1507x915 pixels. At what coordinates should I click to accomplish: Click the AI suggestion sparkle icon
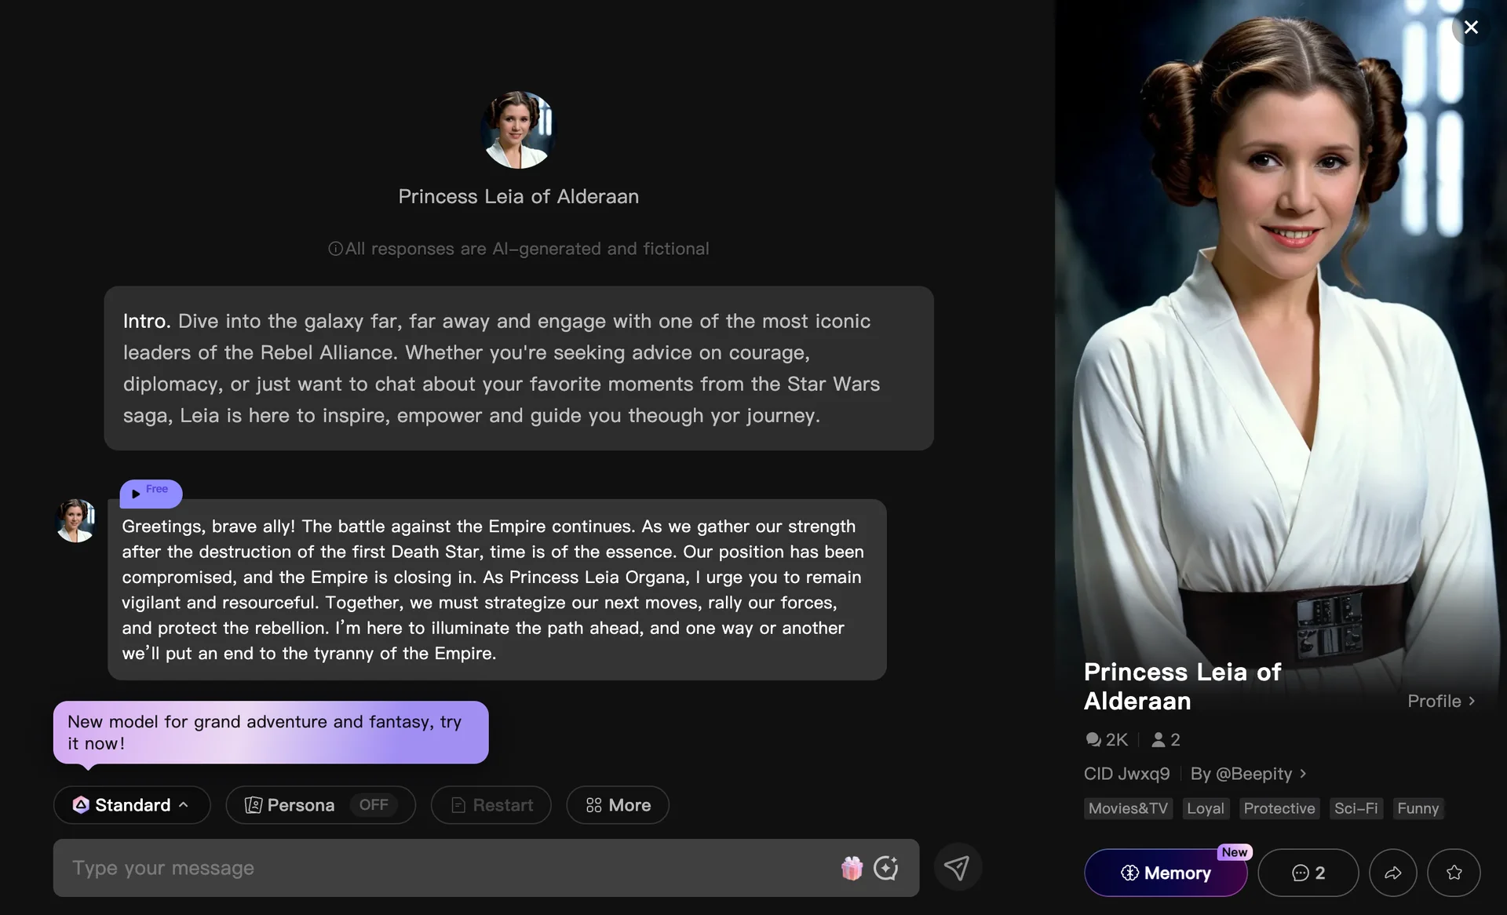tap(886, 868)
